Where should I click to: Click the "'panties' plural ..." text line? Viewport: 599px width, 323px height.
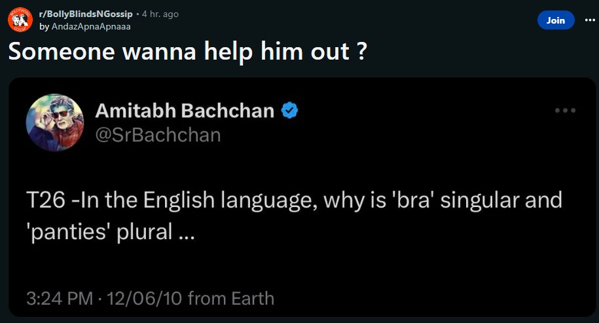tap(110, 231)
